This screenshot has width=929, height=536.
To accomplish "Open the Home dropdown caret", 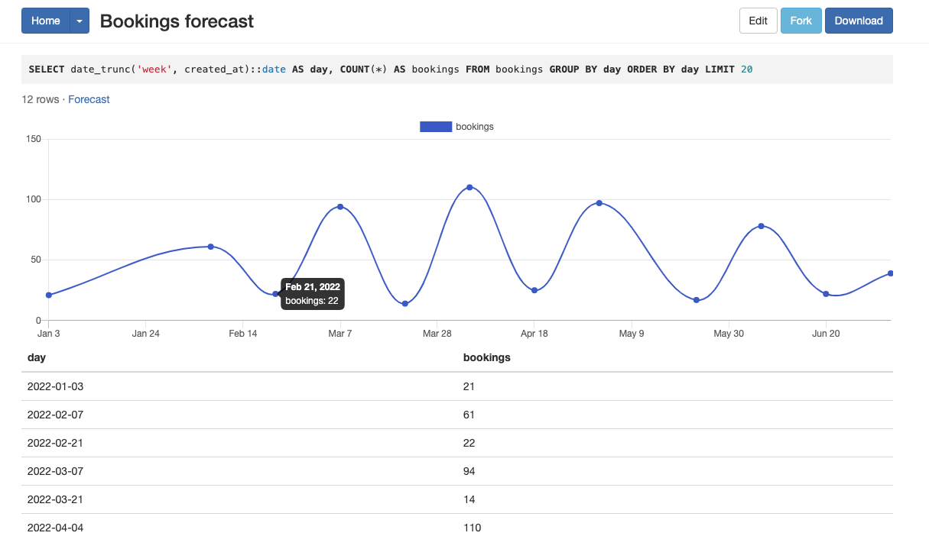I will click(x=79, y=21).
